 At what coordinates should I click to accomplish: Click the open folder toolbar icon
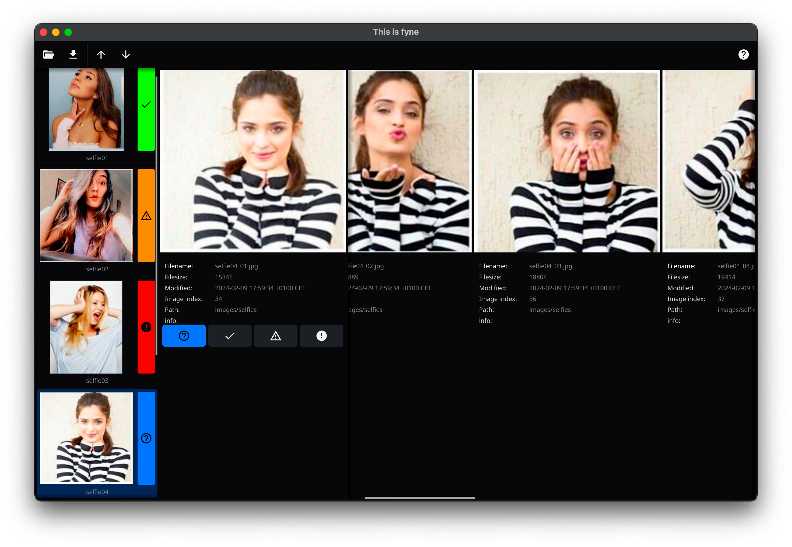click(x=48, y=55)
